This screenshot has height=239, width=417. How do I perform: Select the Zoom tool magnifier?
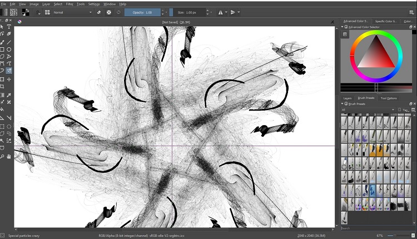(x=2, y=157)
